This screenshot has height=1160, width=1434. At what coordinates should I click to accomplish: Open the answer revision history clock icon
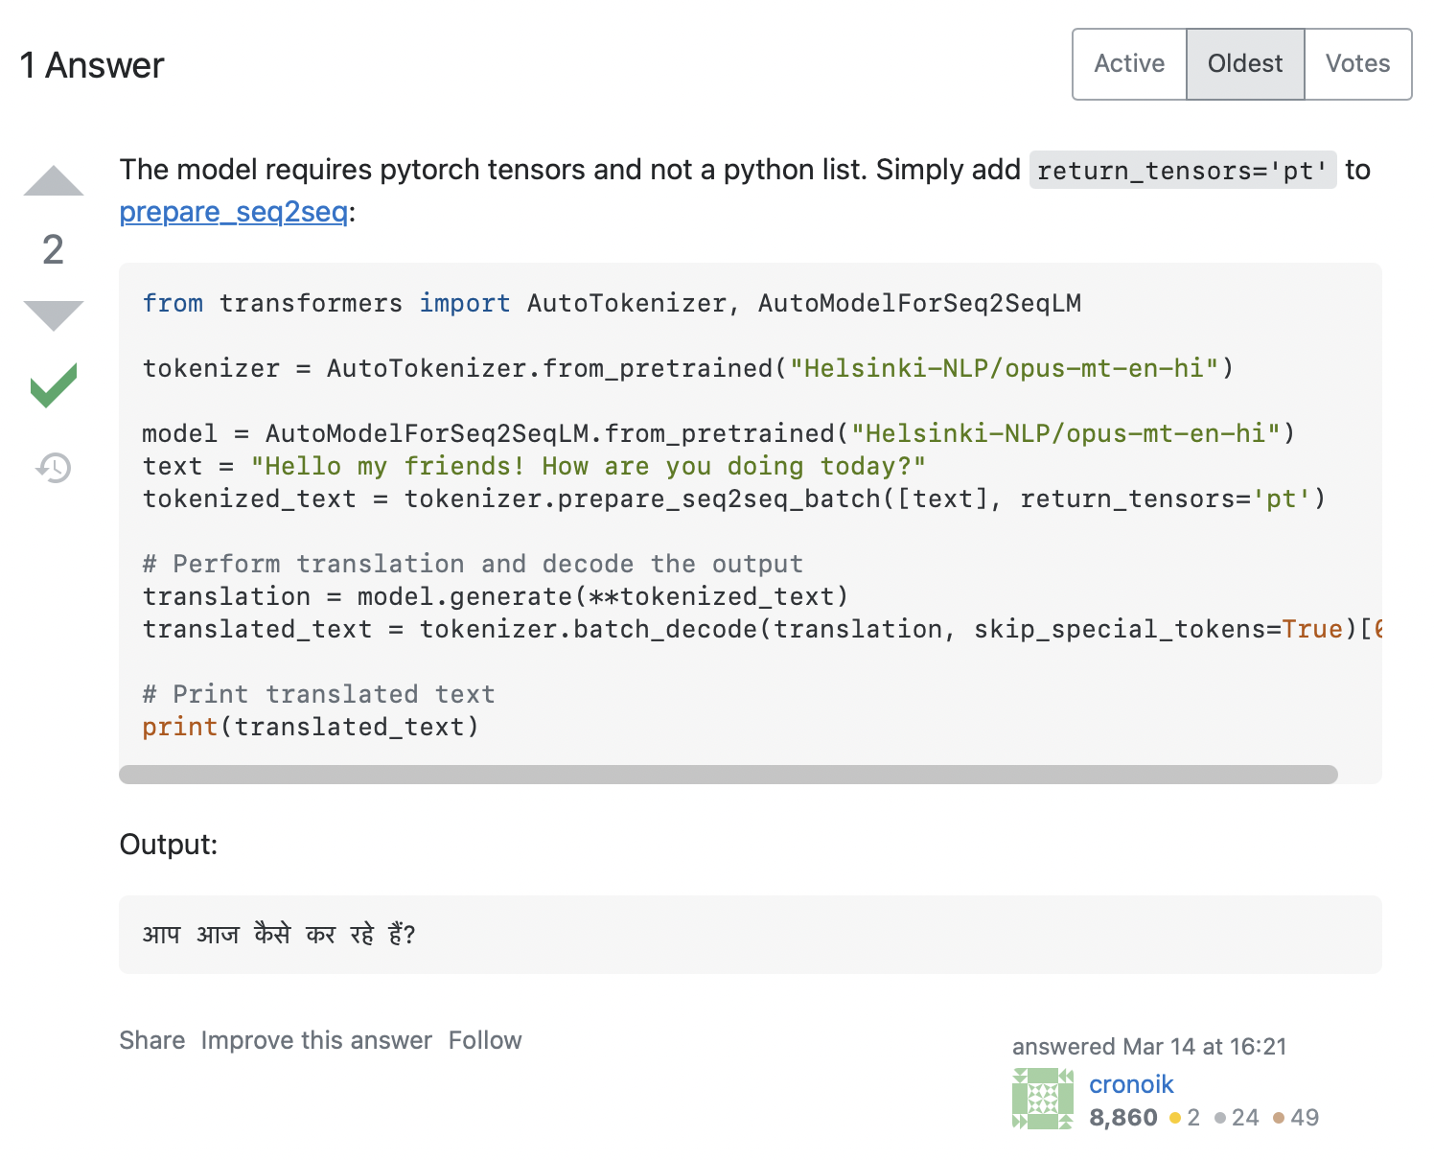(x=54, y=469)
